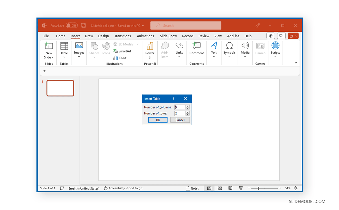Select slide 1 thumbnail
The height and width of the screenshot is (210, 339).
click(x=60, y=88)
